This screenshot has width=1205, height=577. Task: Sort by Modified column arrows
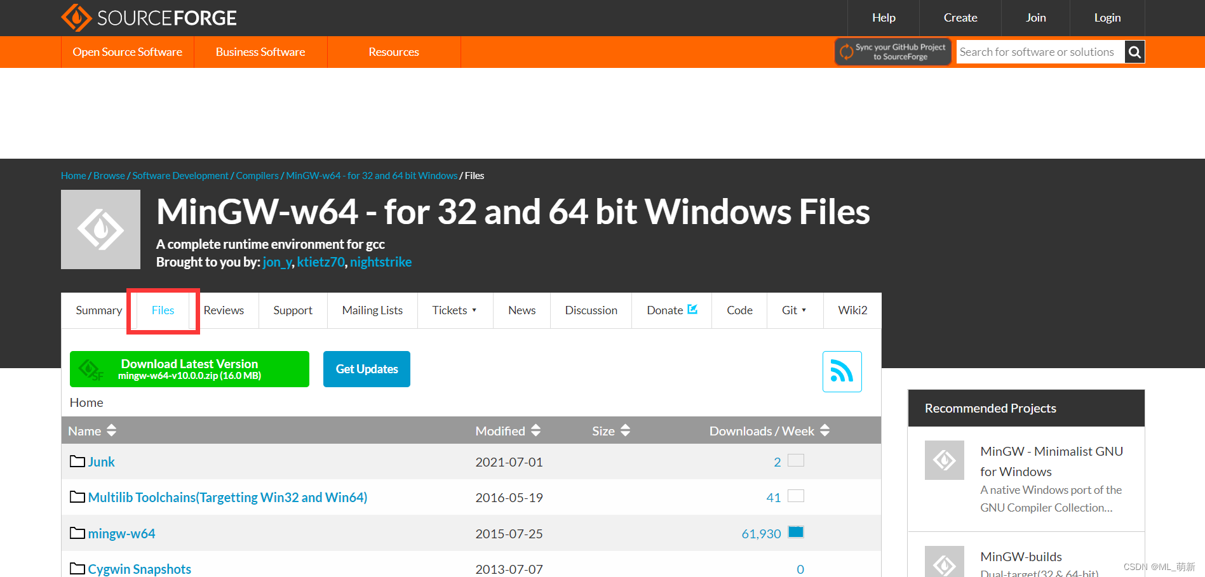pos(535,430)
